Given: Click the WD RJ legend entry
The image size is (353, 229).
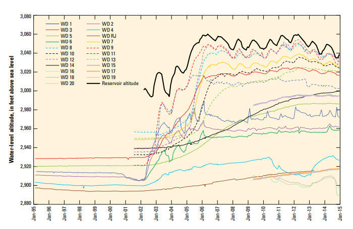Looking at the screenshot, I should point(109,36).
